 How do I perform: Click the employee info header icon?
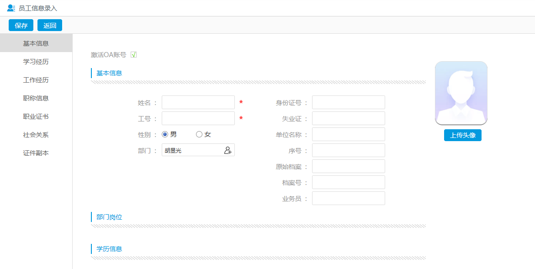[11, 8]
